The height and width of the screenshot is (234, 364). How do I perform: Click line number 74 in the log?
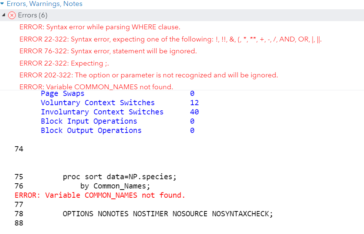pyautogui.click(x=18, y=149)
